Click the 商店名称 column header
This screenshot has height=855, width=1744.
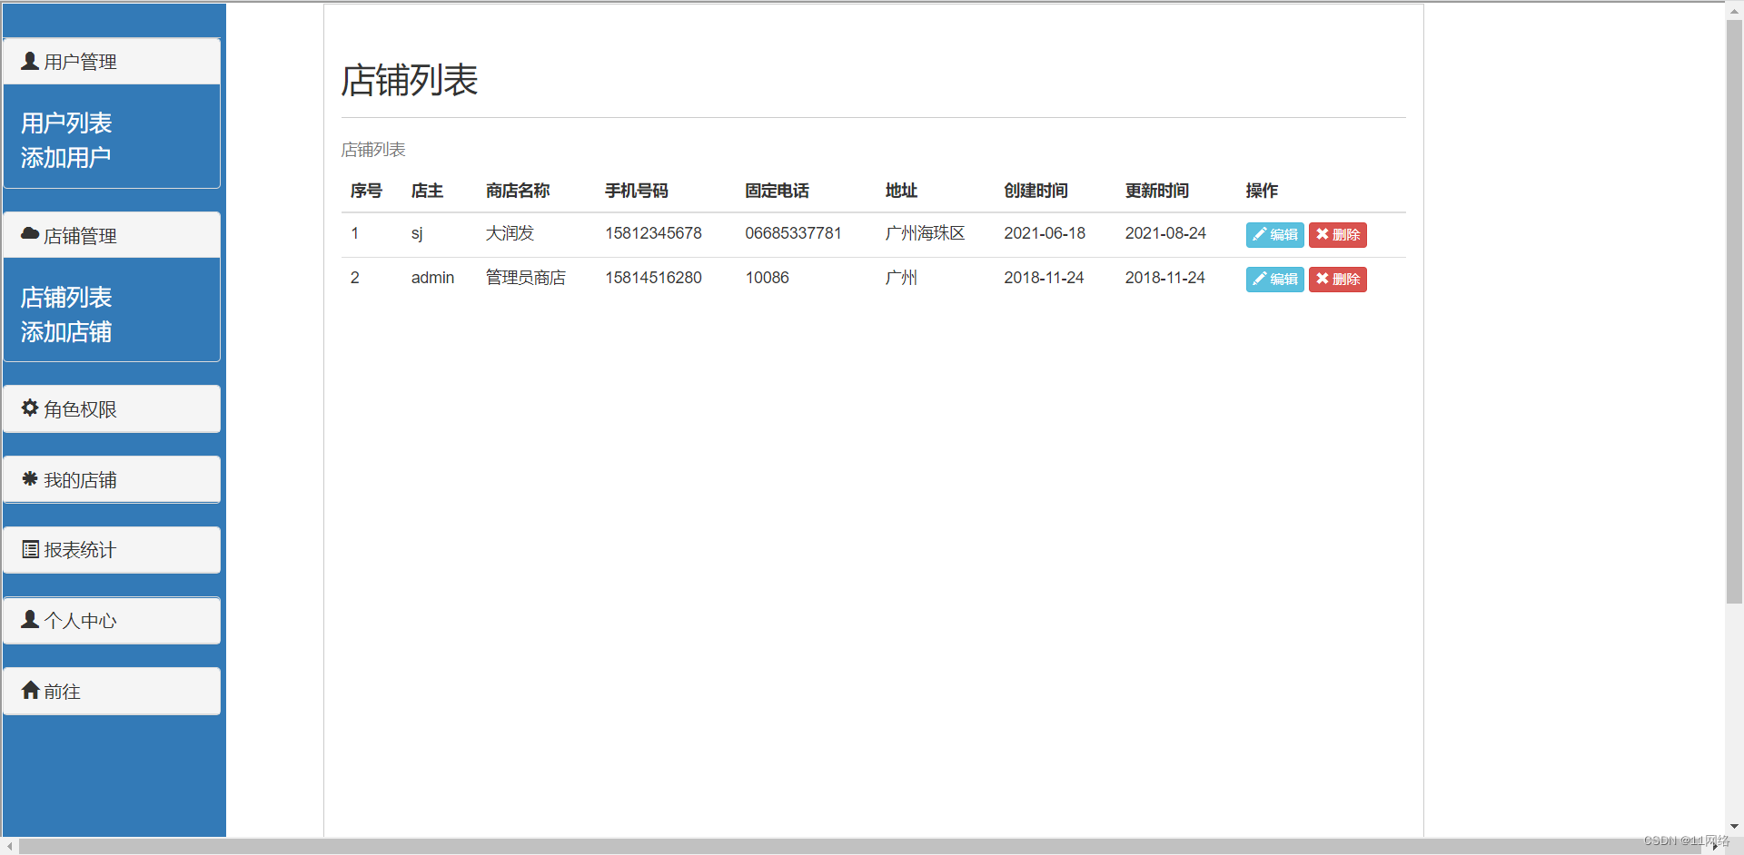tap(518, 191)
